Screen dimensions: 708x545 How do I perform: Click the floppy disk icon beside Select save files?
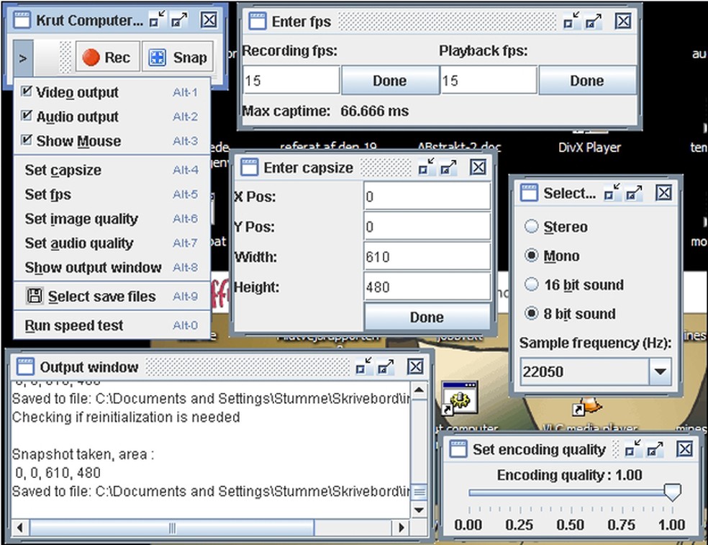35,296
